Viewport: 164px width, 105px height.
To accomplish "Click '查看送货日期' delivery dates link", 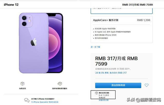I will point(104,100).
